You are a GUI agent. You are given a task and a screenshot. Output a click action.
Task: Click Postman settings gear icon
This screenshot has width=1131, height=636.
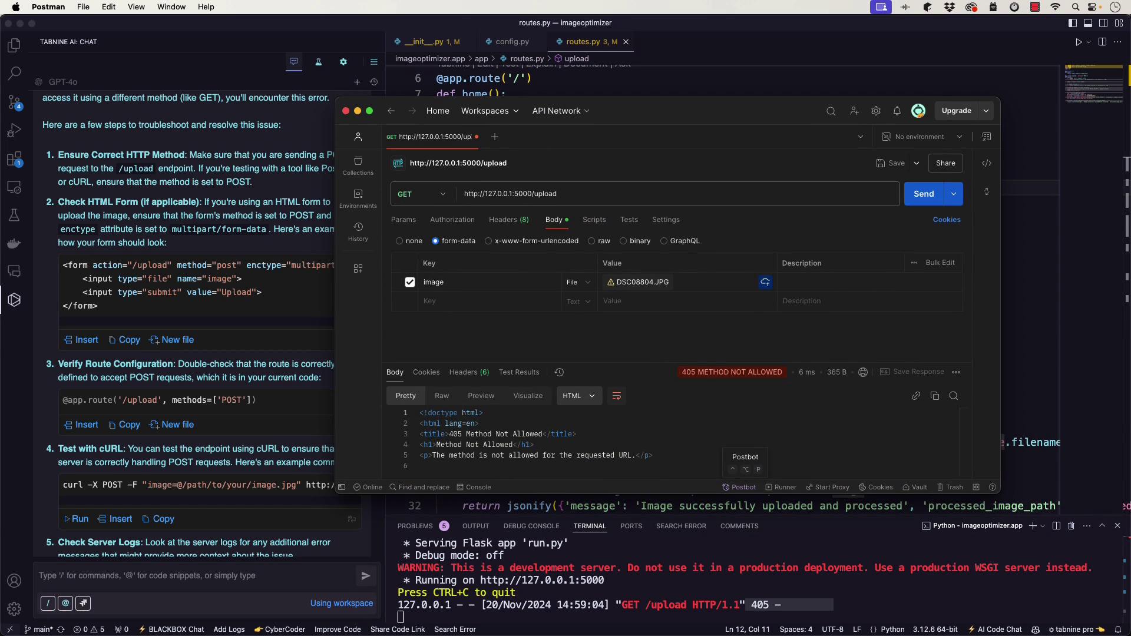coord(875,111)
